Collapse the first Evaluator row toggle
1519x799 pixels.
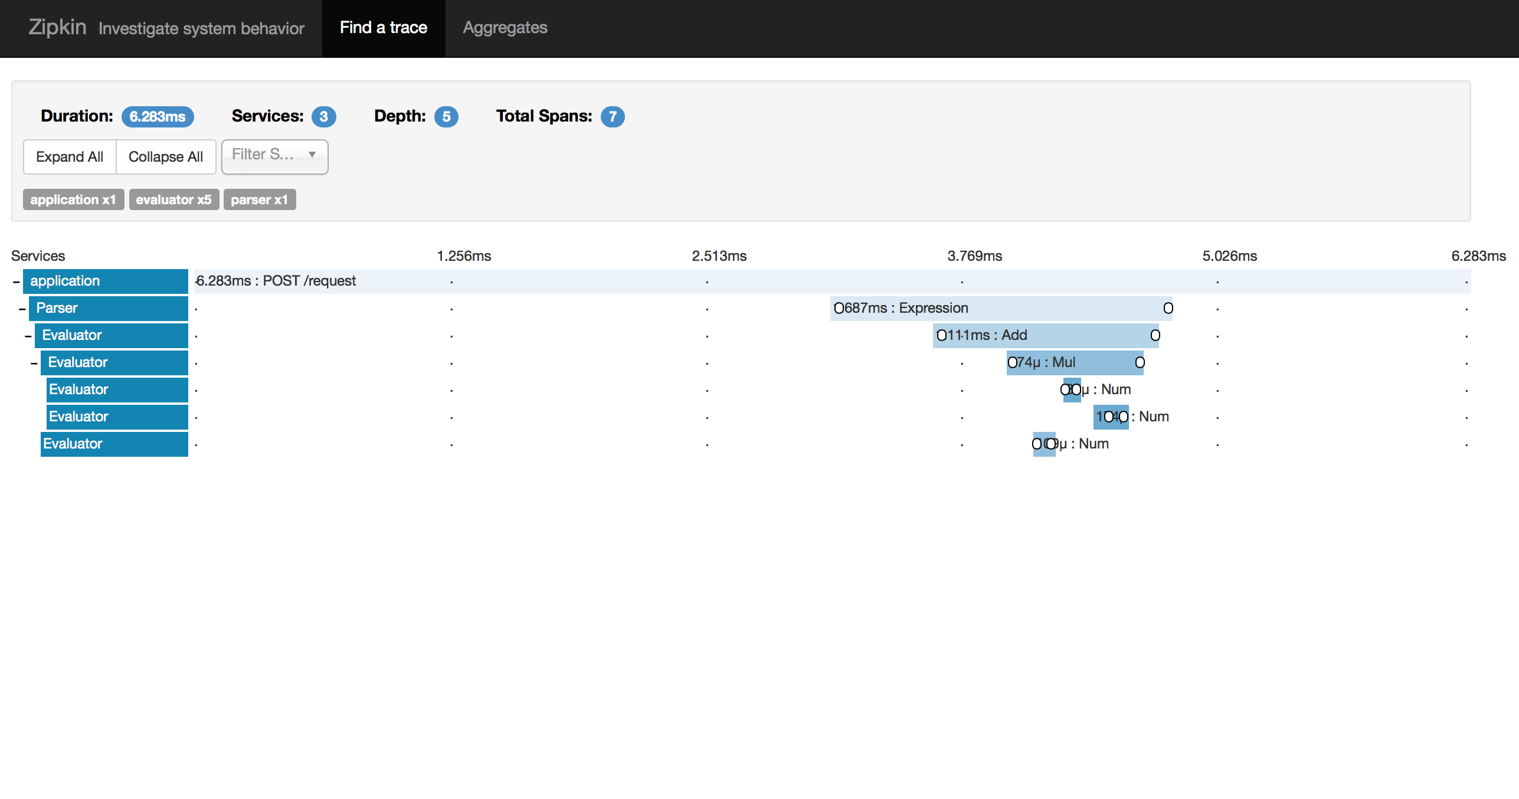click(x=28, y=336)
